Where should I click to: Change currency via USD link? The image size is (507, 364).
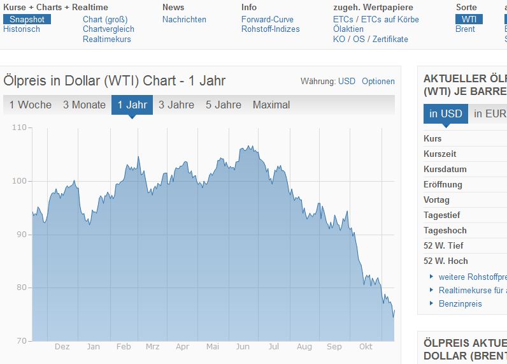pyautogui.click(x=346, y=82)
